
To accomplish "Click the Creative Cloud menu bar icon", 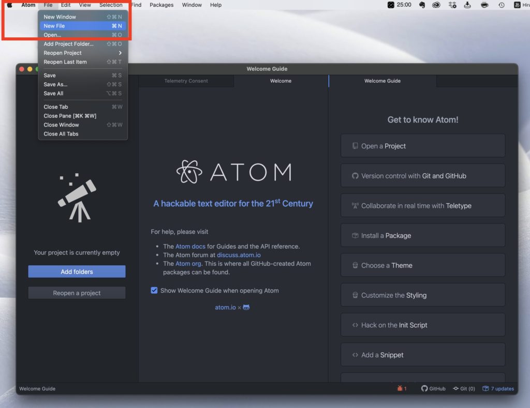I will pyautogui.click(x=436, y=5).
